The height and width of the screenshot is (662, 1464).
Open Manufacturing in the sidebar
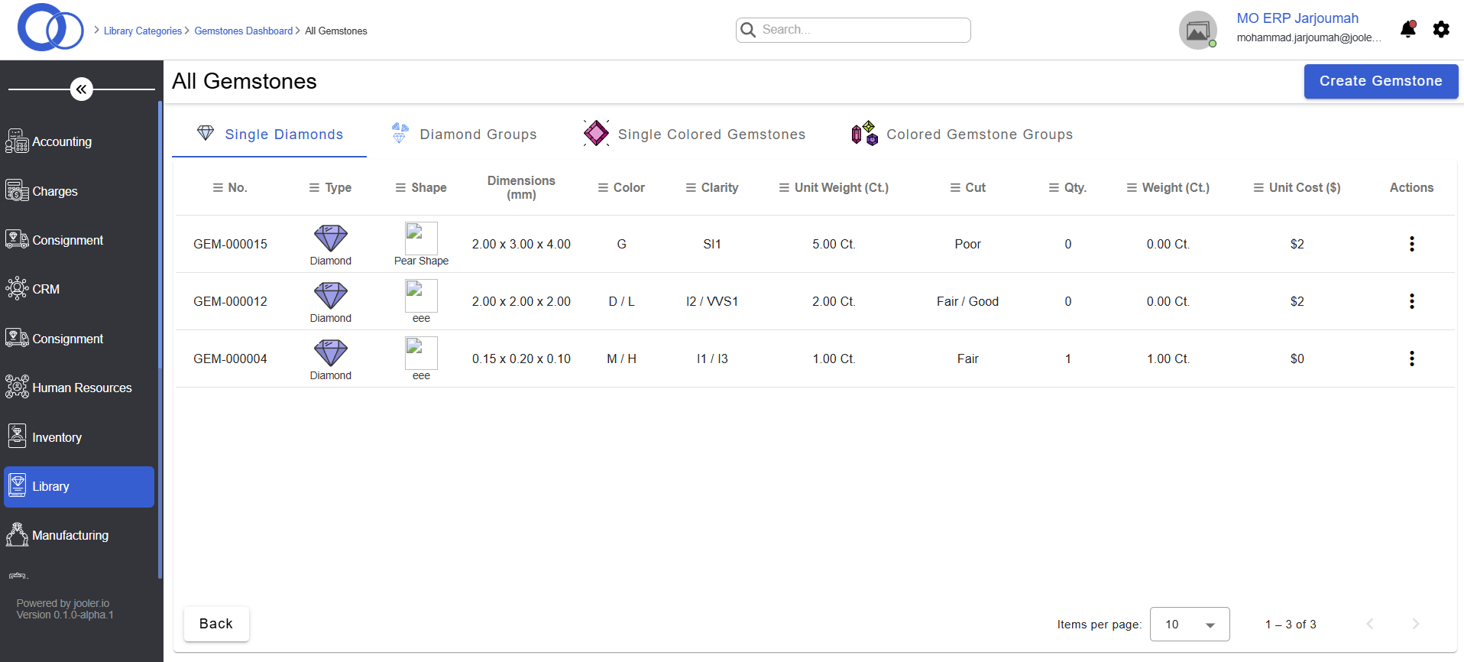(x=70, y=535)
